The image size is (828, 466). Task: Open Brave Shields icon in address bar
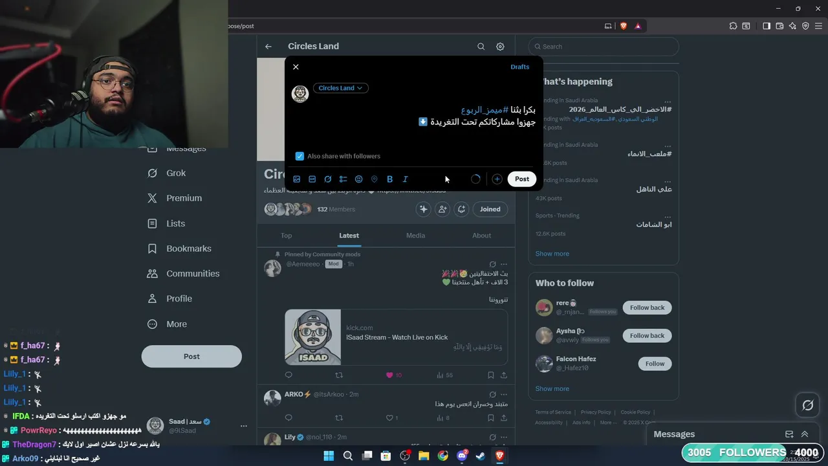[x=624, y=26]
